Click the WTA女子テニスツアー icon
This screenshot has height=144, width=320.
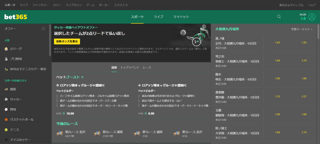click(6, 69)
